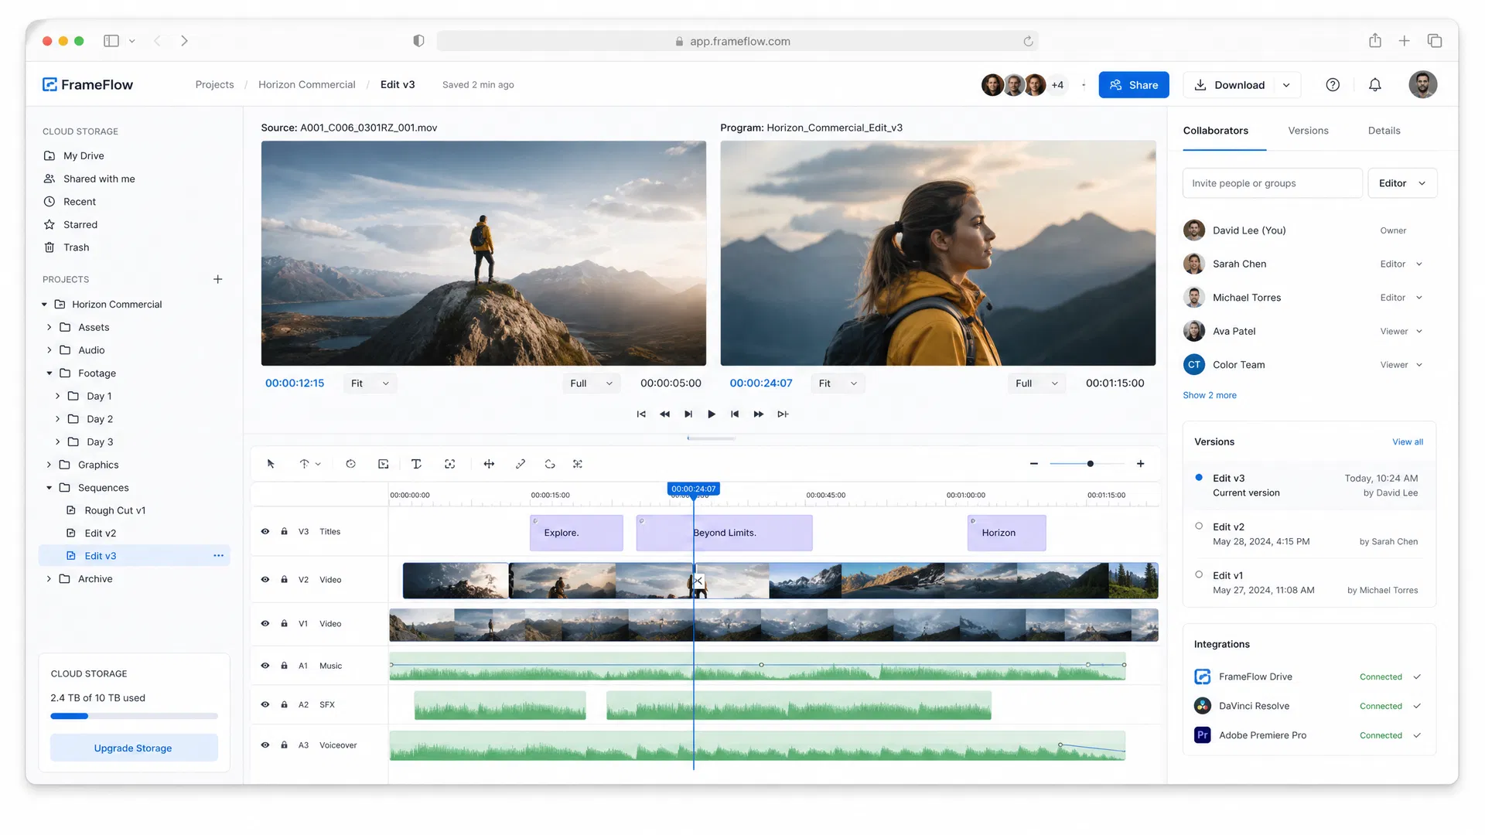Screen dimensions: 1485x835
Task: Adjust the timeline zoom slider handle
Action: (1090, 464)
